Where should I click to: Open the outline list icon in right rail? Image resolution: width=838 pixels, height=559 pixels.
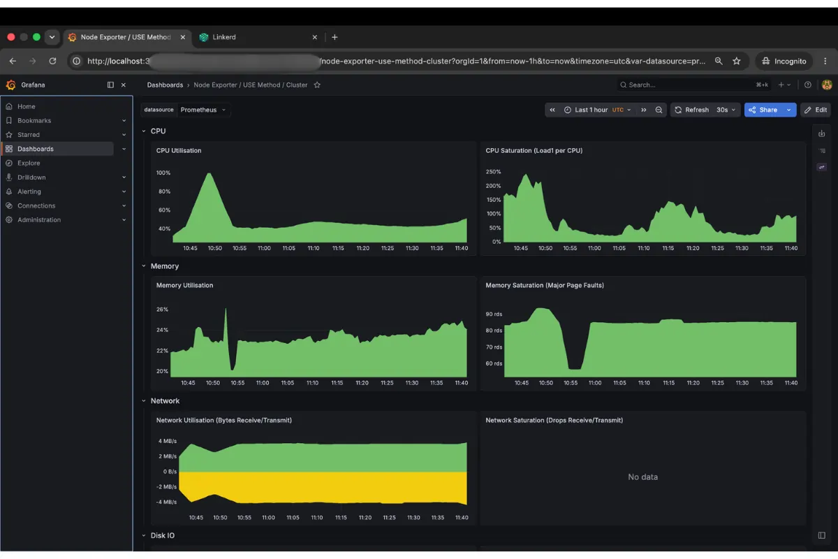pos(822,150)
